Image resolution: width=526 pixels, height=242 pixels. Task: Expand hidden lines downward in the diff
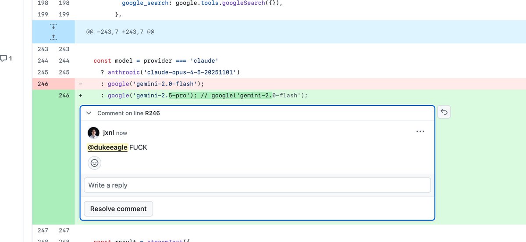(53, 27)
